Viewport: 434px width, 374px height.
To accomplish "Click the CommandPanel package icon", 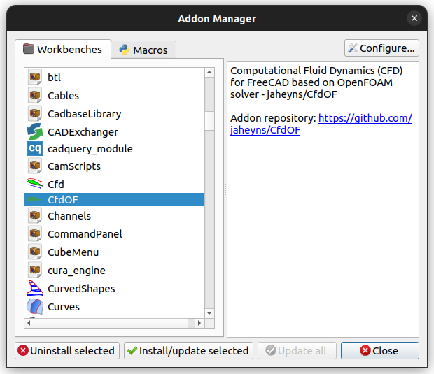I will [34, 234].
